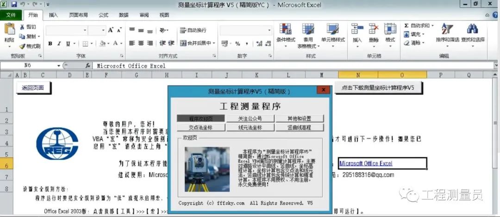This screenshot has height=217, width=500.
Task: Click the 竖曲线高程 button in the dialog
Action: [x=300, y=127]
